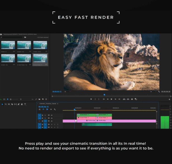Select the Cinematic_Transition_Tutorial sequence tab
172x164 pixels.
pos(48,104)
